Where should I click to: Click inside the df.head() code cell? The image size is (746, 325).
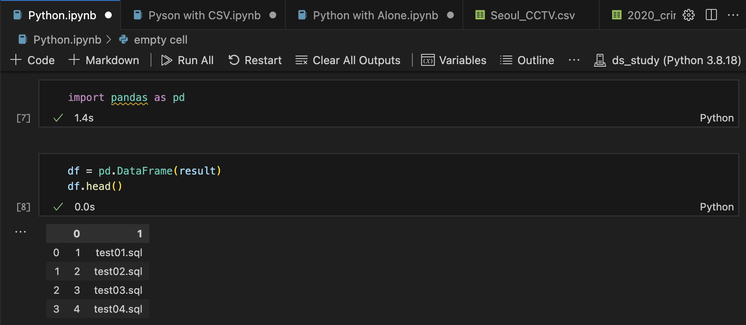click(299, 179)
